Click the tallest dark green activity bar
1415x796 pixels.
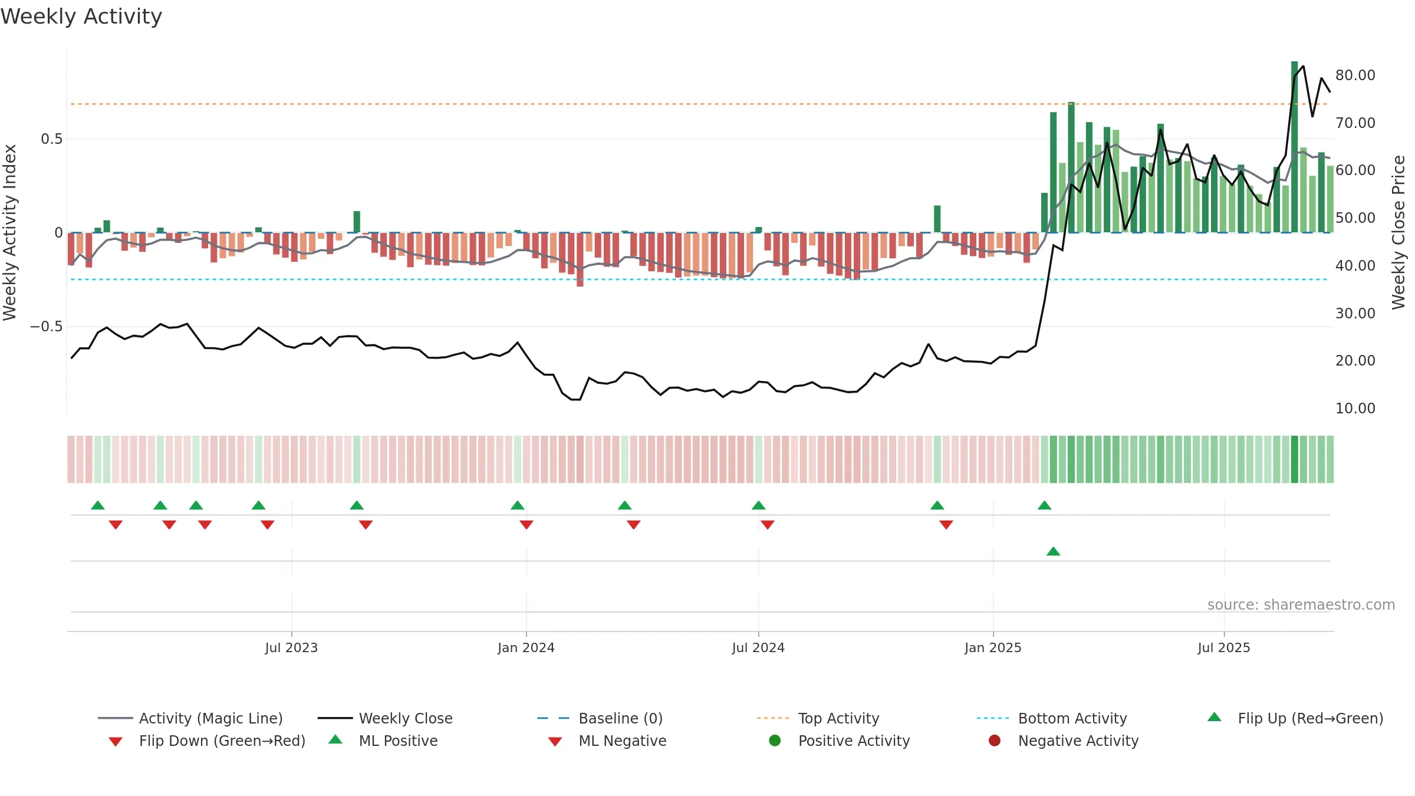point(1295,147)
